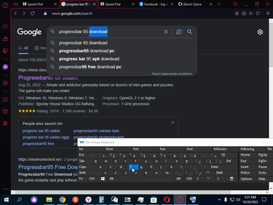This screenshot has width=273, height=205.
Task: Open Extensions cube icon in sidebar
Action: pyautogui.click(x=5, y=111)
